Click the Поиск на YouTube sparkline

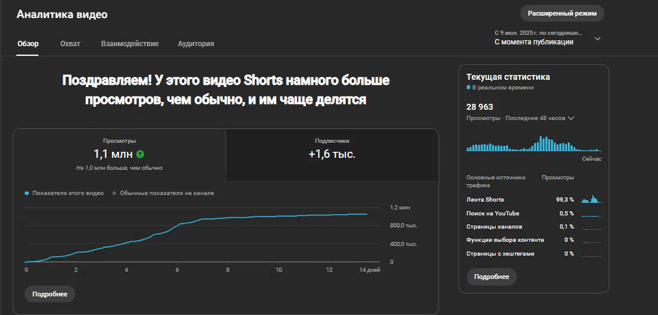[591, 215]
